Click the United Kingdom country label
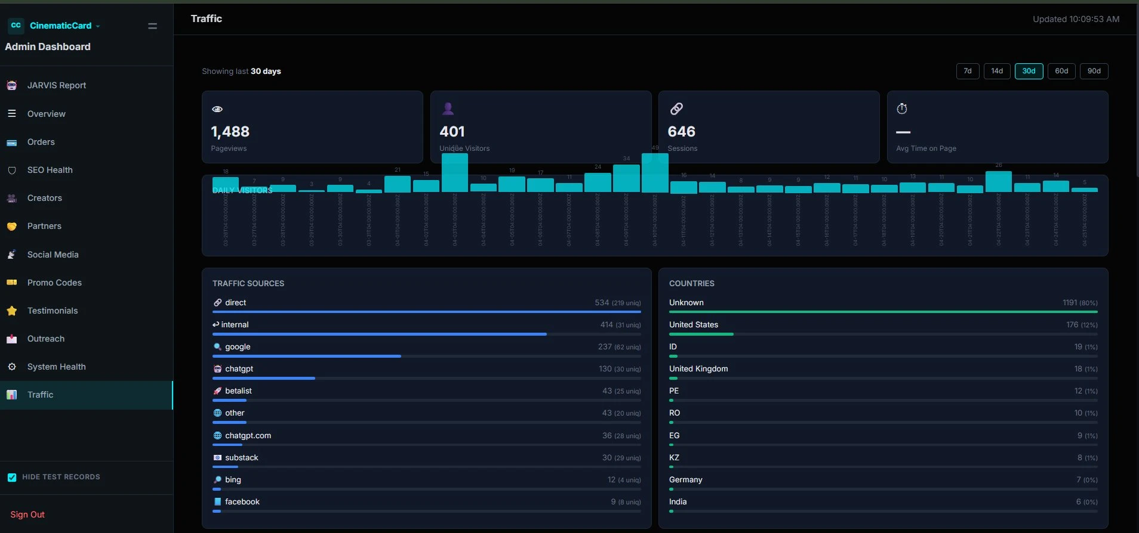 (x=698, y=369)
